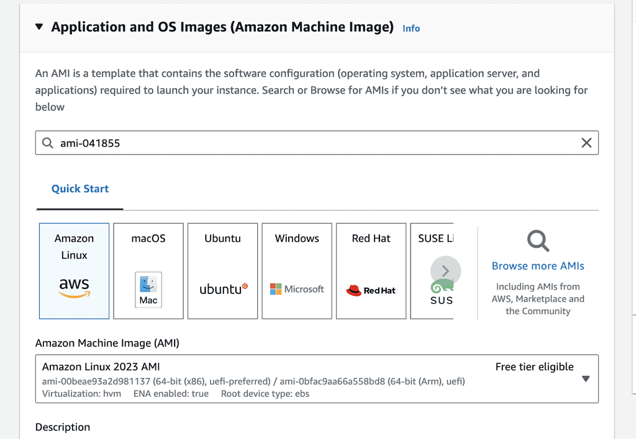This screenshot has width=636, height=439.
Task: Switch to the Quick Start tab
Action: [80, 188]
